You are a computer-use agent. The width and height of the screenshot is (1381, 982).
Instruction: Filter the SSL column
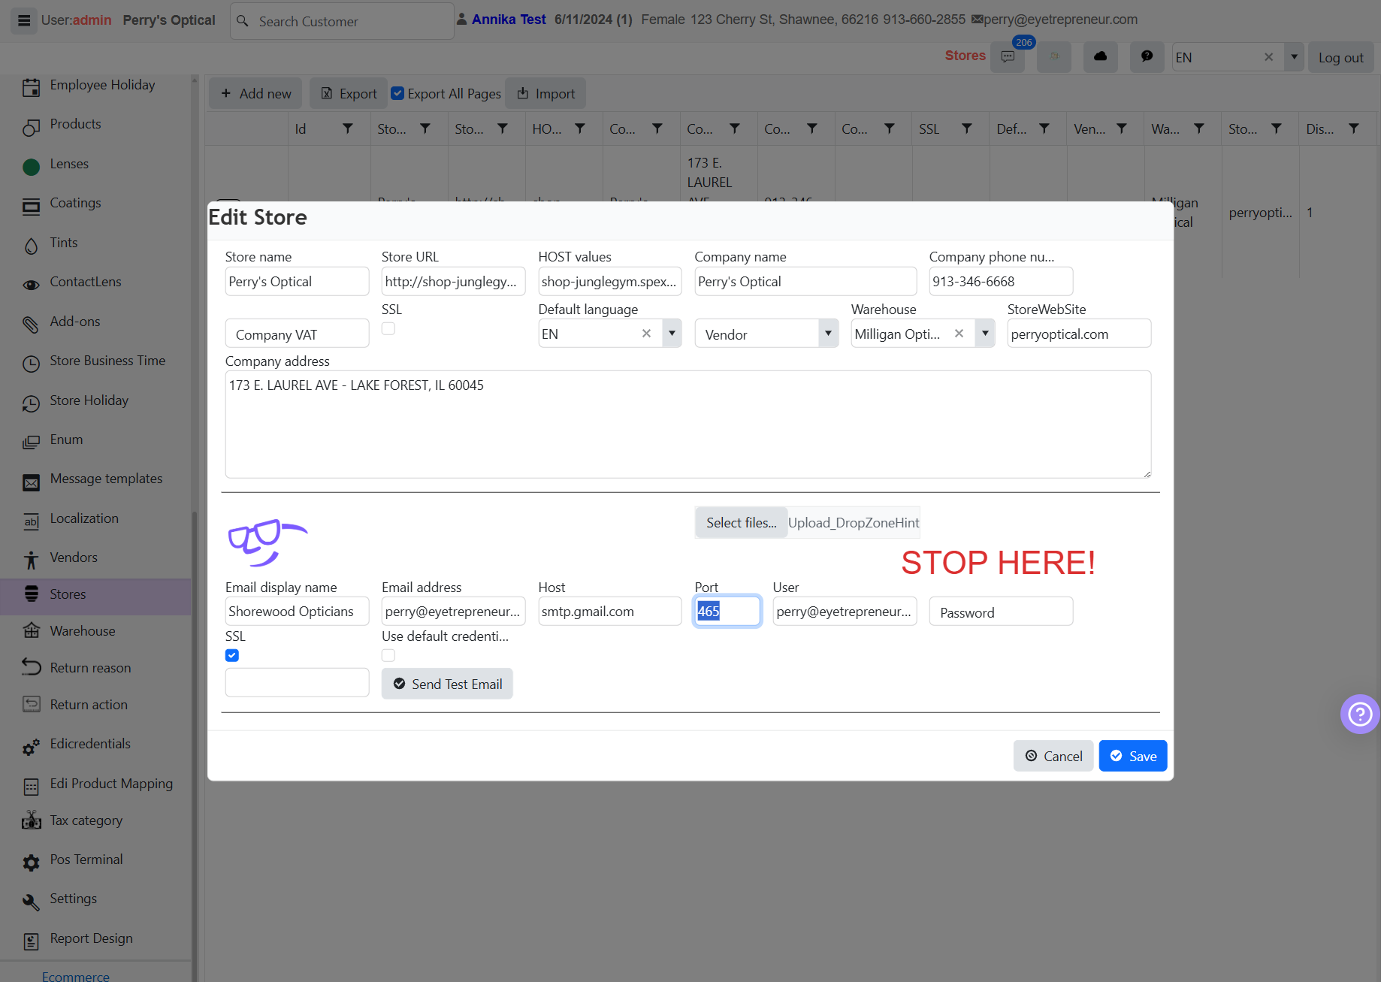pos(967,129)
